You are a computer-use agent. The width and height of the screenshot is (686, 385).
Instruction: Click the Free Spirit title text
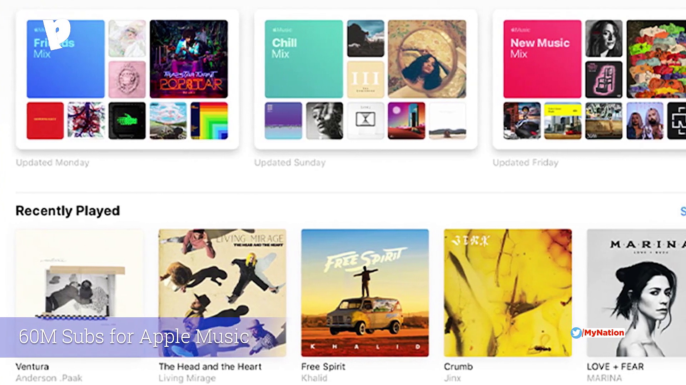pos(323,366)
